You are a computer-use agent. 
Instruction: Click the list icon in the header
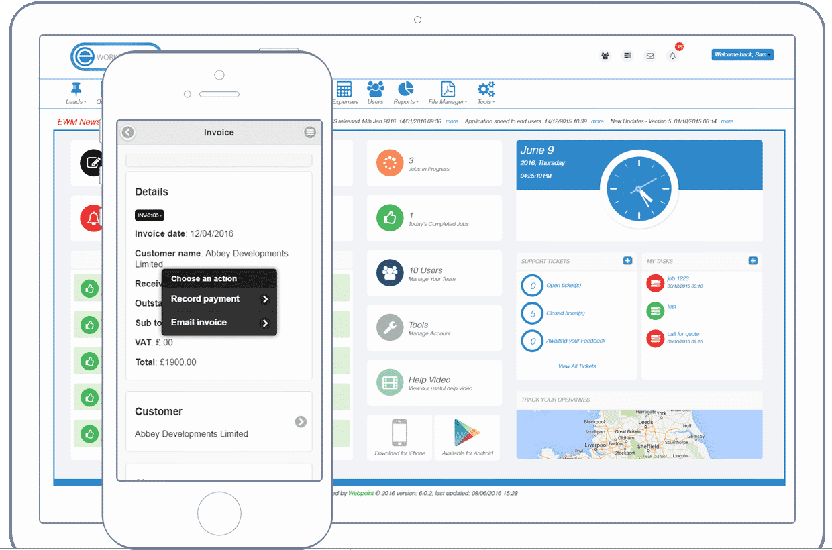point(628,56)
